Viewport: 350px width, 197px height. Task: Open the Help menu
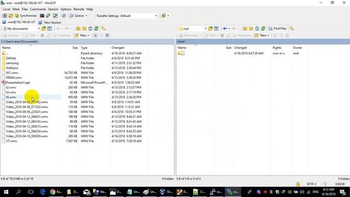(x=90, y=9)
